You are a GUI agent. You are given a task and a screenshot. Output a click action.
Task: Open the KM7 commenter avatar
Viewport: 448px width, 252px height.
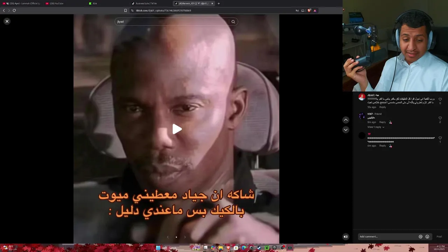[x=362, y=116]
